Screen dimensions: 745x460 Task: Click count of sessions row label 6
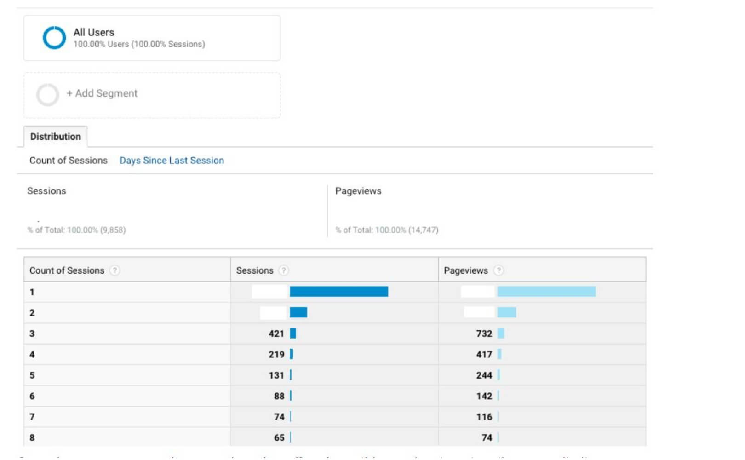tap(32, 396)
